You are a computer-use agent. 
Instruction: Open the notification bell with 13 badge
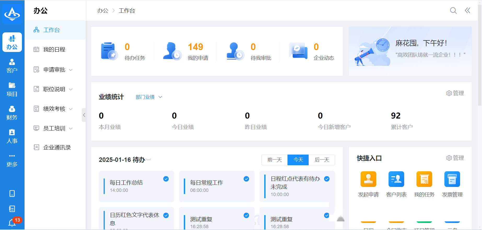(12, 222)
